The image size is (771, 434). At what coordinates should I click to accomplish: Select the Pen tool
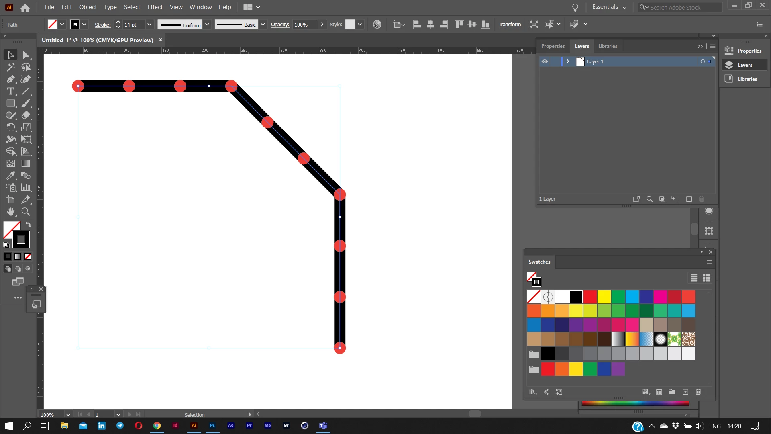click(x=10, y=79)
